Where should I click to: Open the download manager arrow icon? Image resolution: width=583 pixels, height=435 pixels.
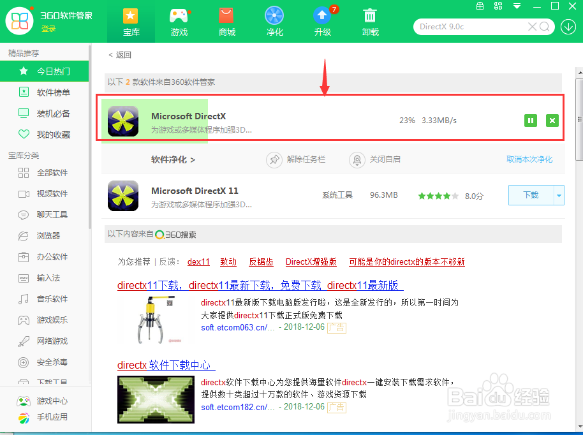point(568,27)
